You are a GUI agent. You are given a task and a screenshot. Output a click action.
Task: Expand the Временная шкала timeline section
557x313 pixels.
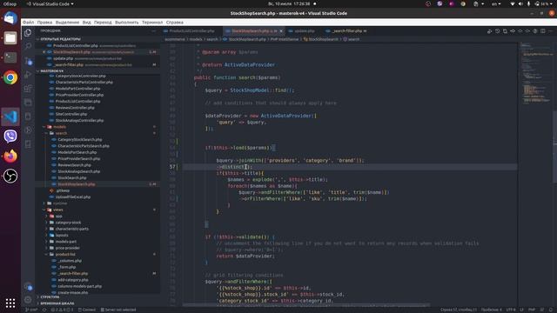point(57,303)
